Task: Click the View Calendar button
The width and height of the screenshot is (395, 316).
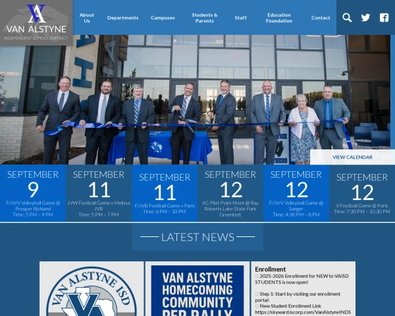Action: [x=352, y=157]
